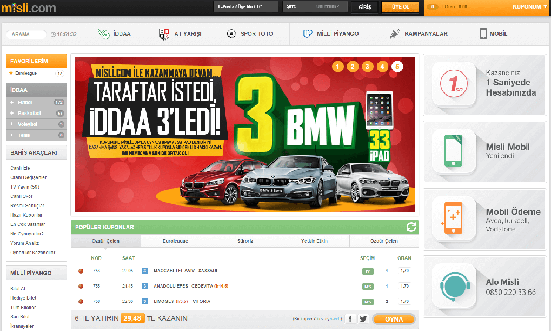Click the ARAMA search field
Viewport: 551px width, 332px height.
(x=26, y=35)
